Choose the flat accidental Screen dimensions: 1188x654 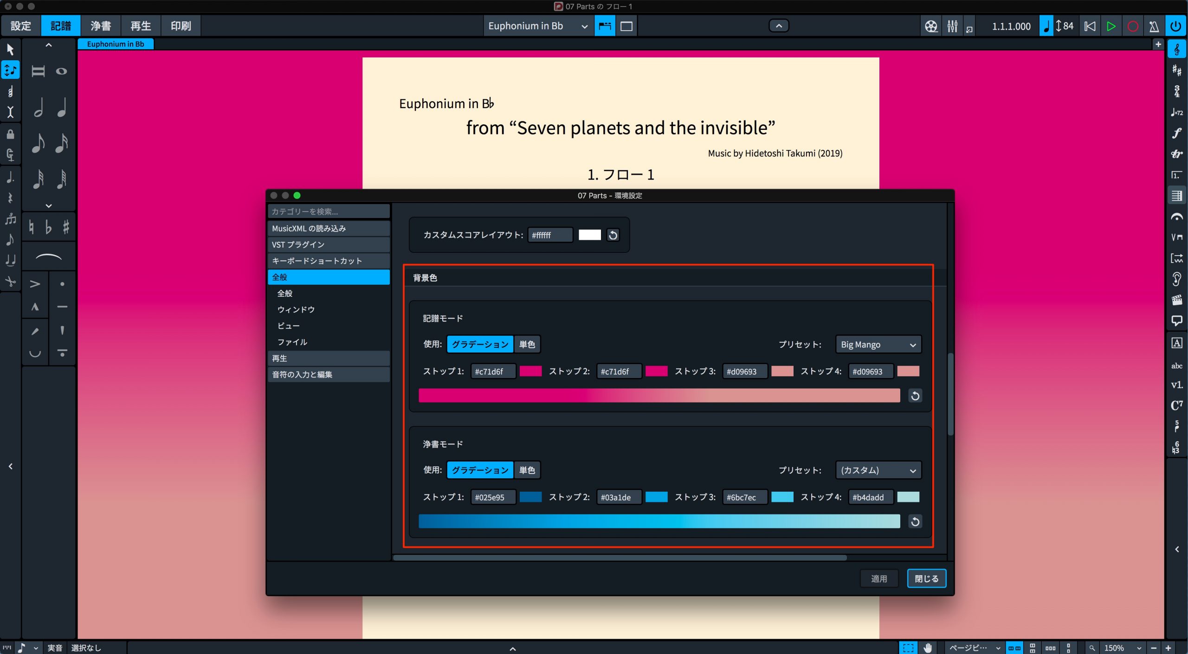pyautogui.click(x=48, y=227)
